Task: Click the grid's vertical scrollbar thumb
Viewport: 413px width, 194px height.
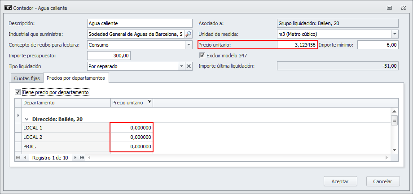Action: [395, 120]
